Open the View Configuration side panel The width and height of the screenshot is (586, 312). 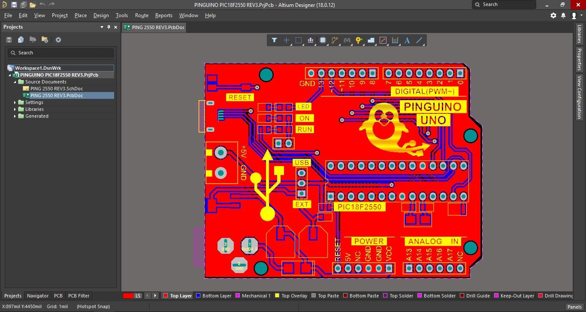click(x=579, y=97)
